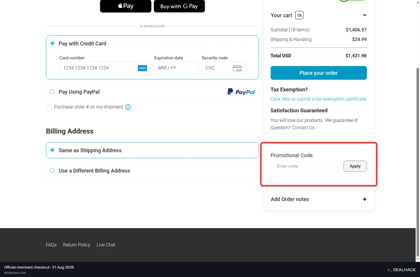Focus the Expiration date field
The width and height of the screenshot is (420, 277).
point(176,68)
